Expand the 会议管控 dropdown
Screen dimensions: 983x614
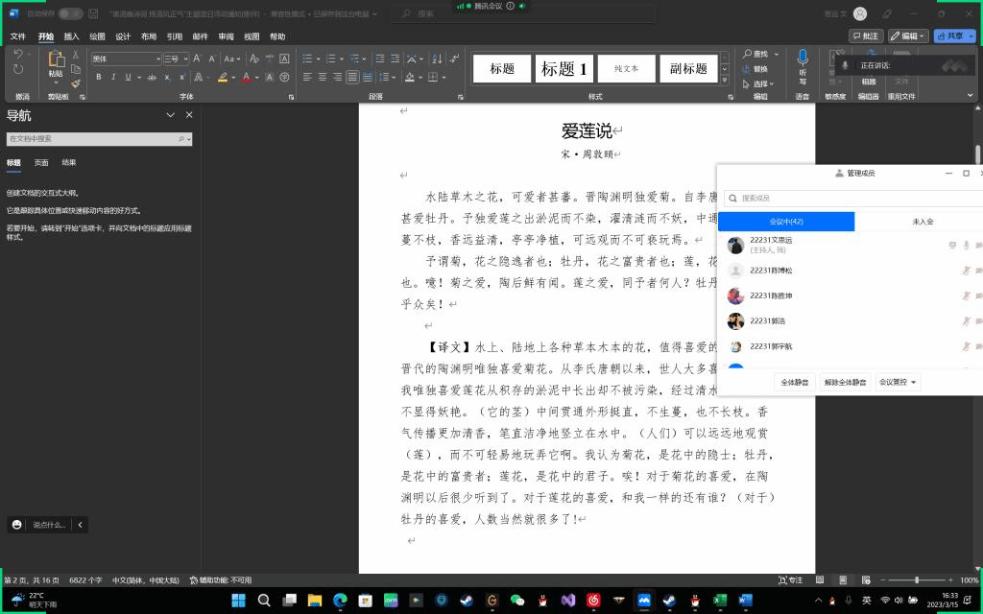[898, 382]
